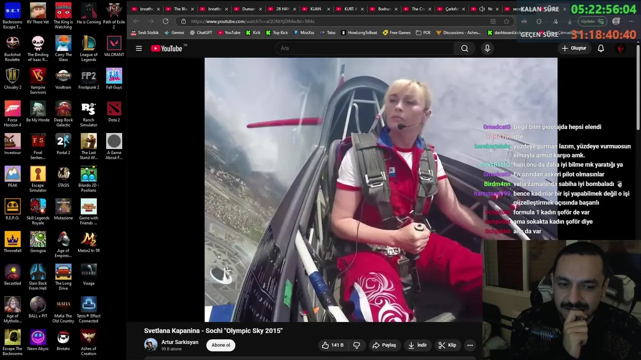Select the Tetris Effect Connected desktop icon
Viewport: 641px width, 360px height.
click(x=89, y=309)
